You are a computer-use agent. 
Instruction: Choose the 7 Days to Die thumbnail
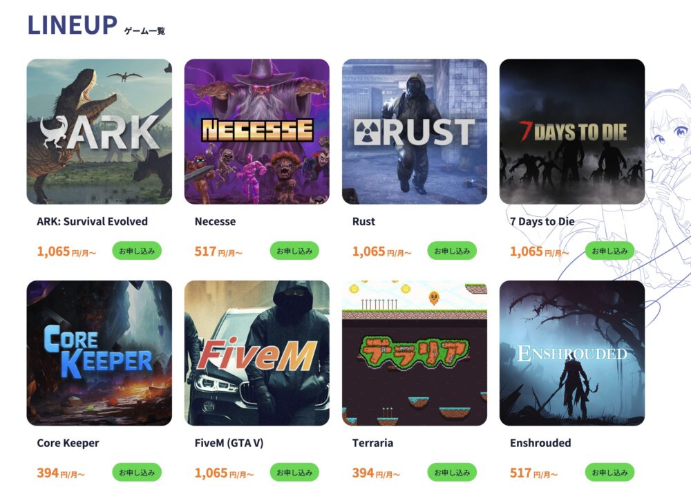572,131
